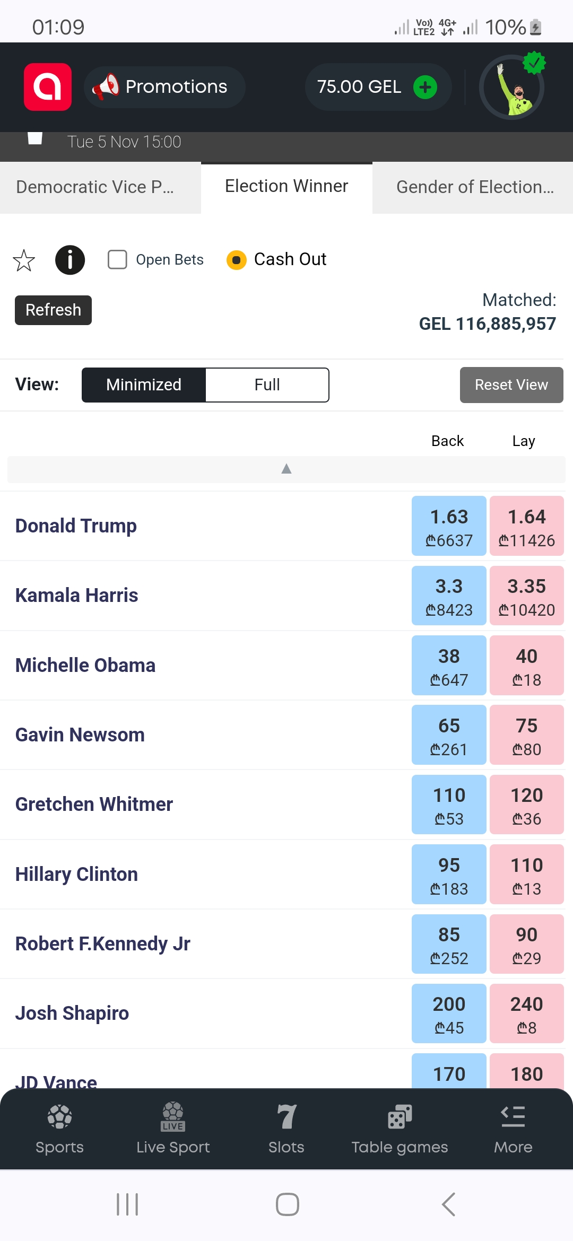The height and width of the screenshot is (1241, 573).
Task: Tap the red app logo icon
Action: [x=48, y=87]
